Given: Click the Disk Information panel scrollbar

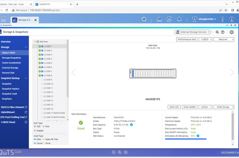Looking at the screenshot, I should point(233,126).
